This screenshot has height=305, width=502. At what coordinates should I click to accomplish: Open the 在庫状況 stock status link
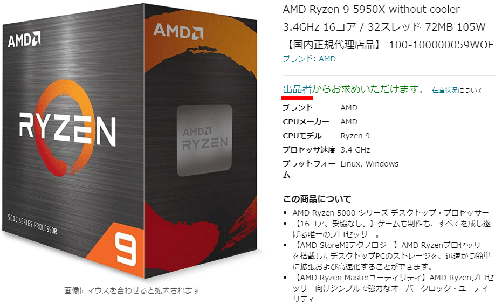[444, 90]
